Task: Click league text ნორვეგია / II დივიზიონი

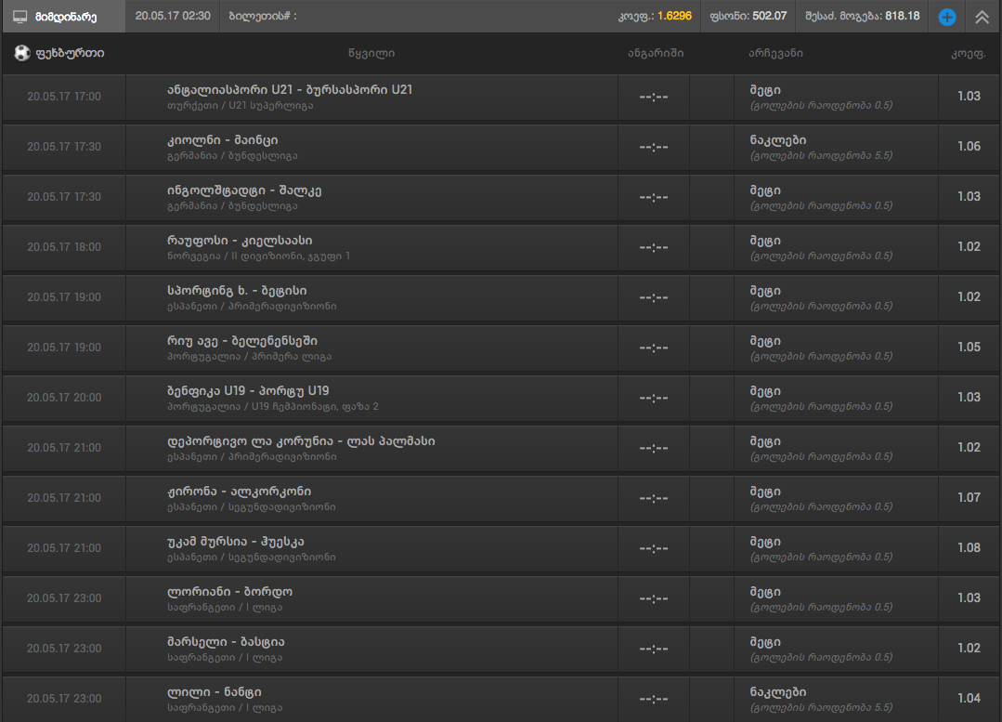Action: (x=258, y=256)
